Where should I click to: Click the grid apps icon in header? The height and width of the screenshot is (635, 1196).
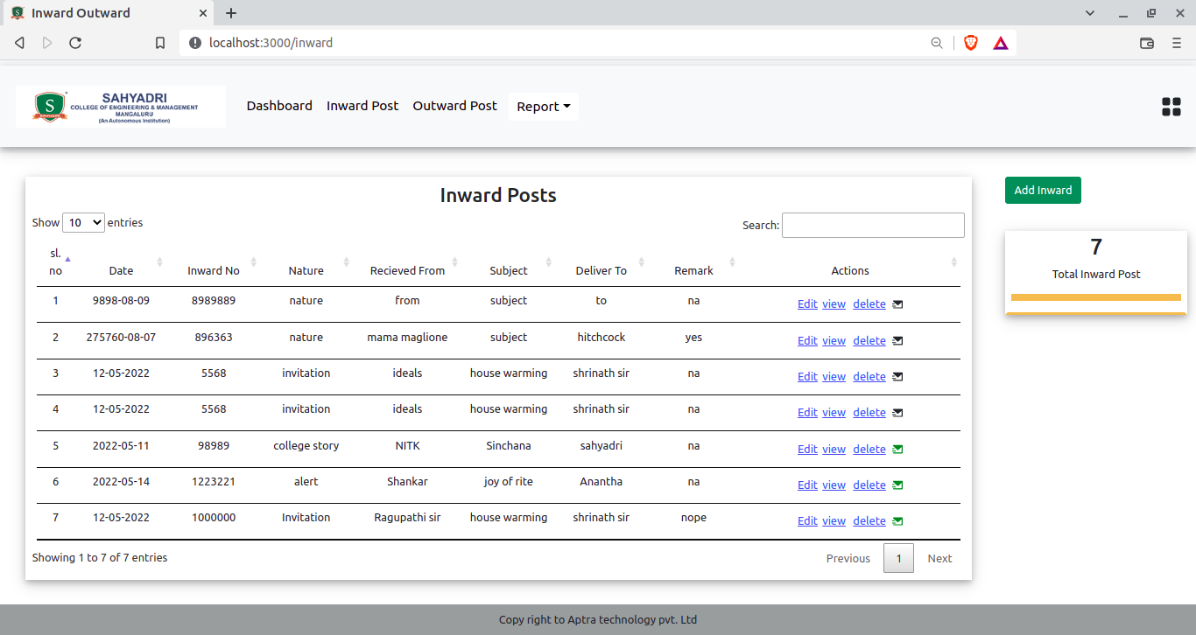tap(1171, 107)
